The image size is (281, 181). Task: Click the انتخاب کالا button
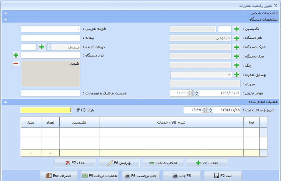point(207,163)
